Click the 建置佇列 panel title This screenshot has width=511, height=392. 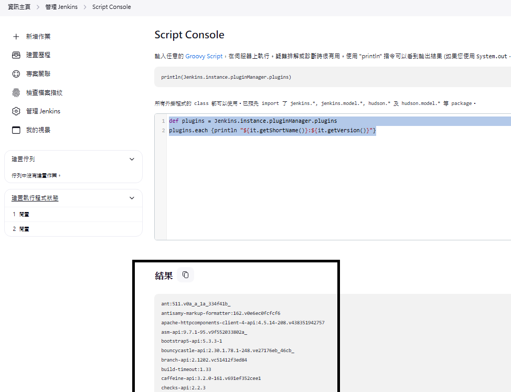[x=23, y=160]
